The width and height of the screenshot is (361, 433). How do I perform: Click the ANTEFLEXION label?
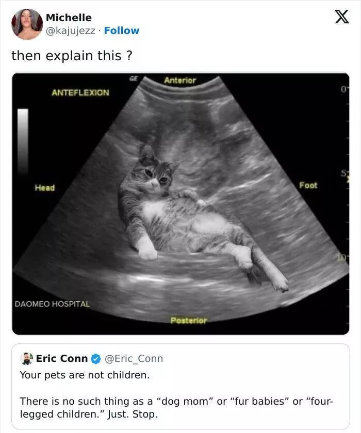coord(80,93)
